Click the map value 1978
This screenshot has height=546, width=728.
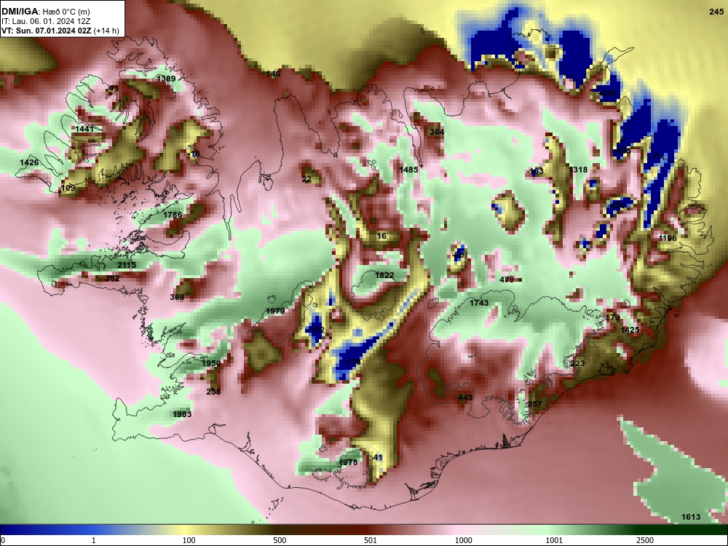348,462
